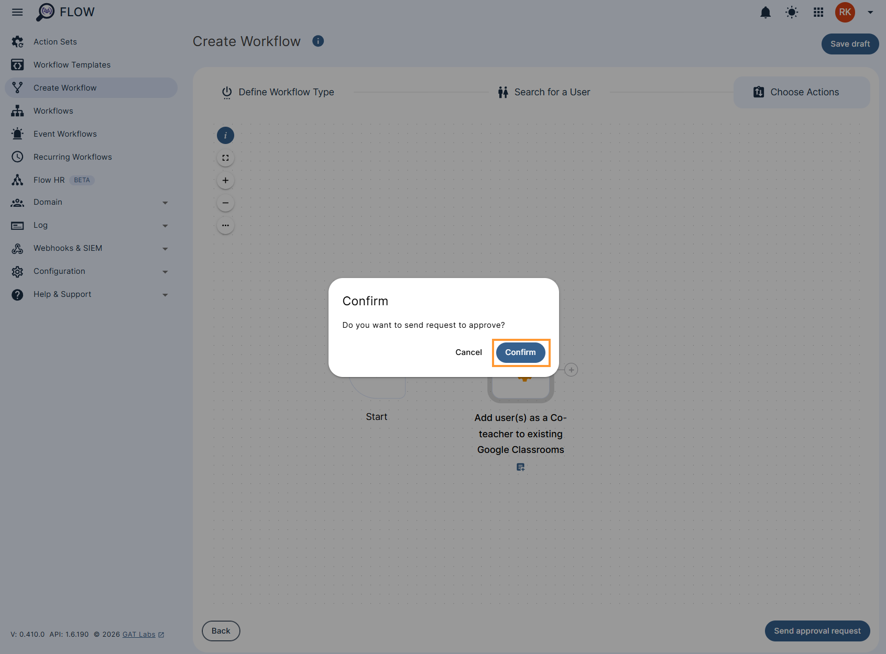Confirm sending the approval request

[520, 352]
